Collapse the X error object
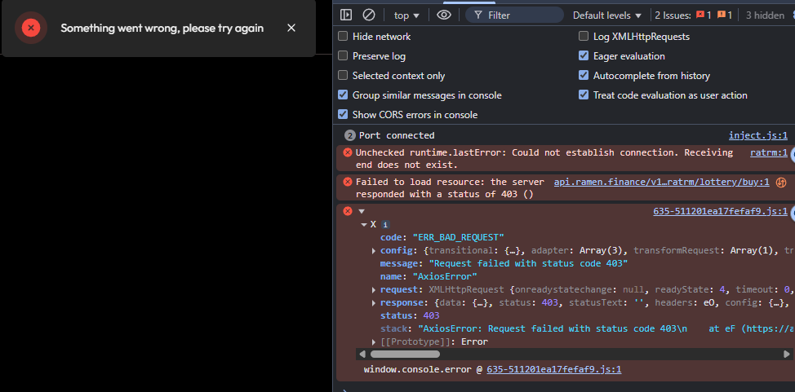This screenshot has height=392, width=795. pos(364,224)
